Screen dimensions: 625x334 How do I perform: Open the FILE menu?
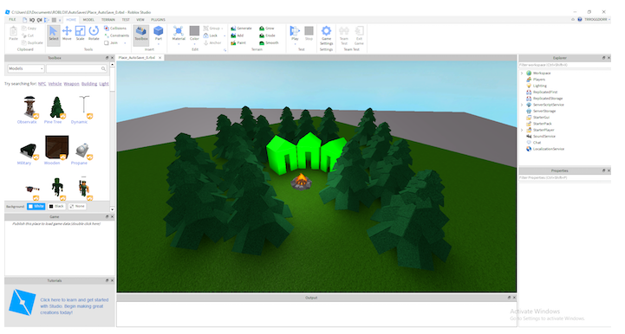[12, 20]
